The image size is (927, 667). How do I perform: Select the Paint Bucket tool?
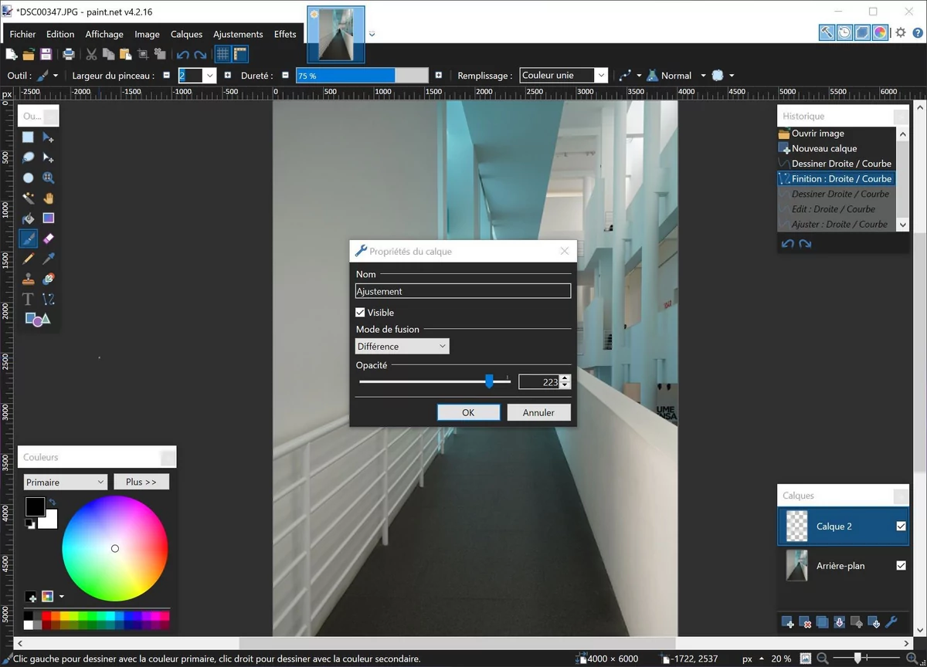[28, 218]
